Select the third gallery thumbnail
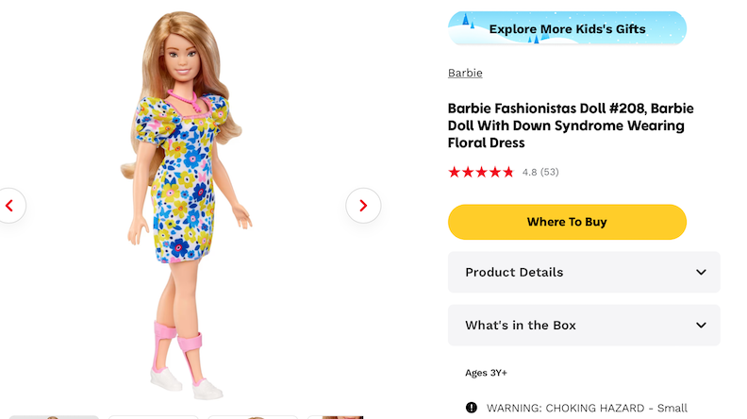The height and width of the screenshot is (419, 747). [253, 416]
